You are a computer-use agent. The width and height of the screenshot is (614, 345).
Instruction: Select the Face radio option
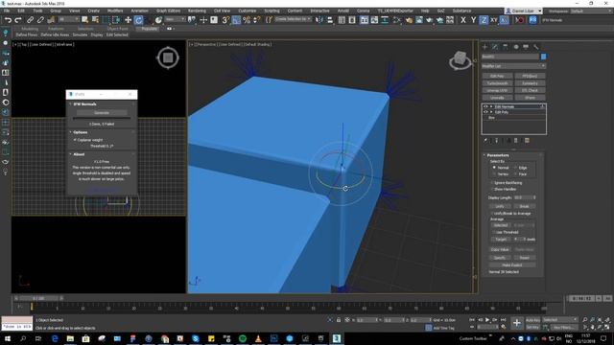pyautogui.click(x=516, y=173)
